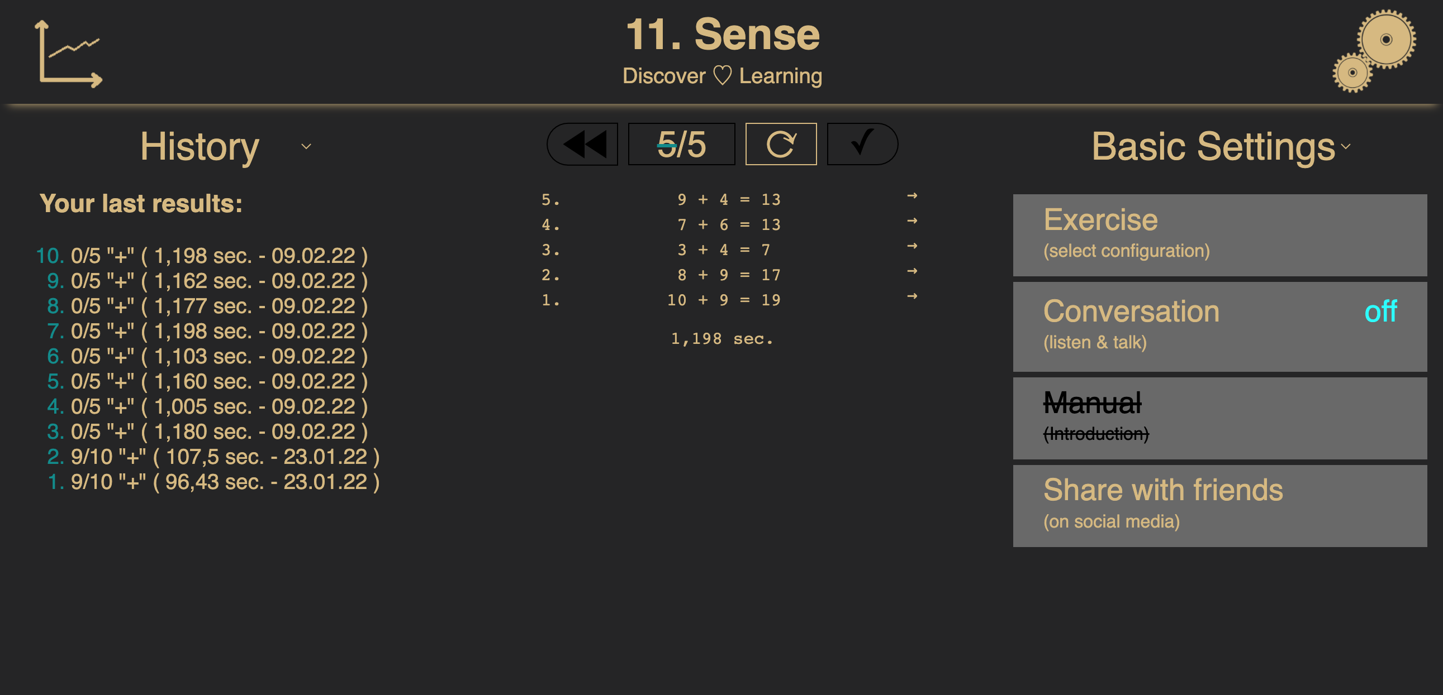The image size is (1443, 695).
Task: Open history result number 10
Action: pos(202,256)
